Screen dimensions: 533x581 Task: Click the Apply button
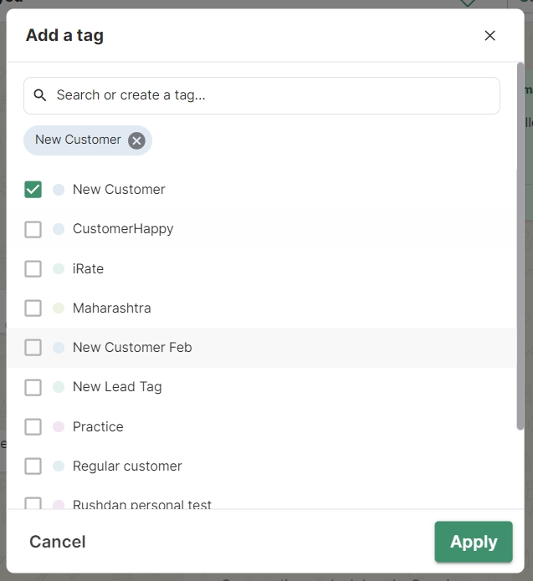(x=473, y=542)
